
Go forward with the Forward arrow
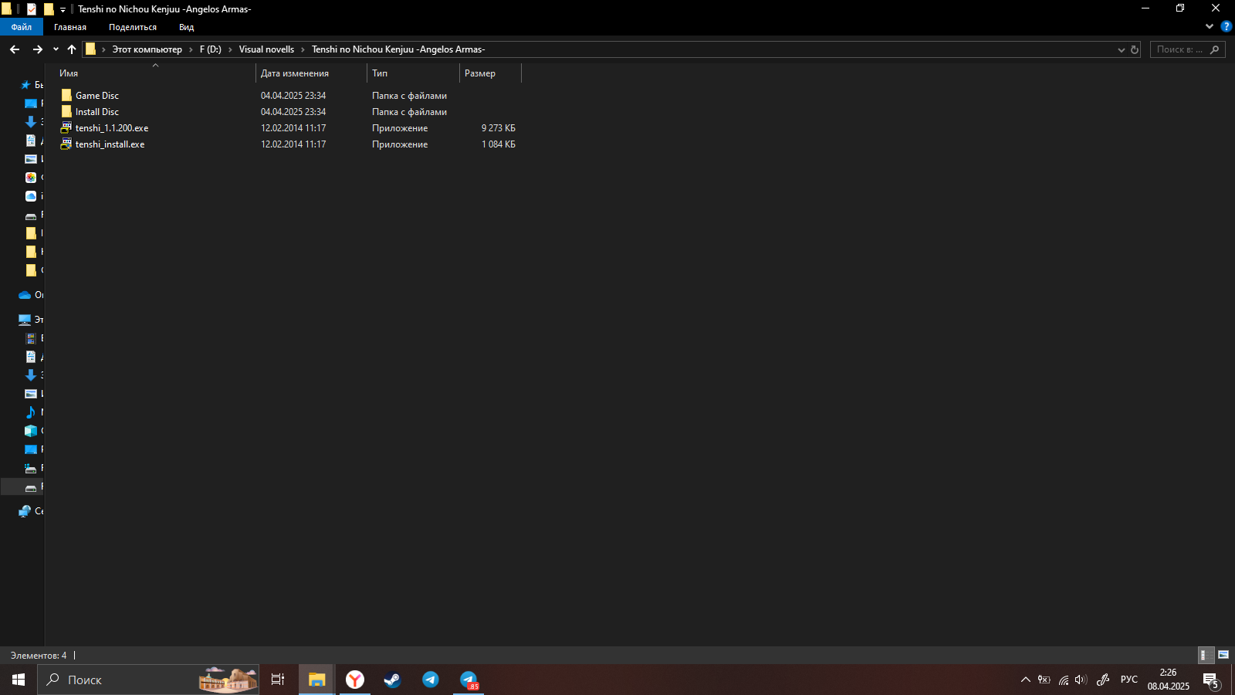(37, 49)
